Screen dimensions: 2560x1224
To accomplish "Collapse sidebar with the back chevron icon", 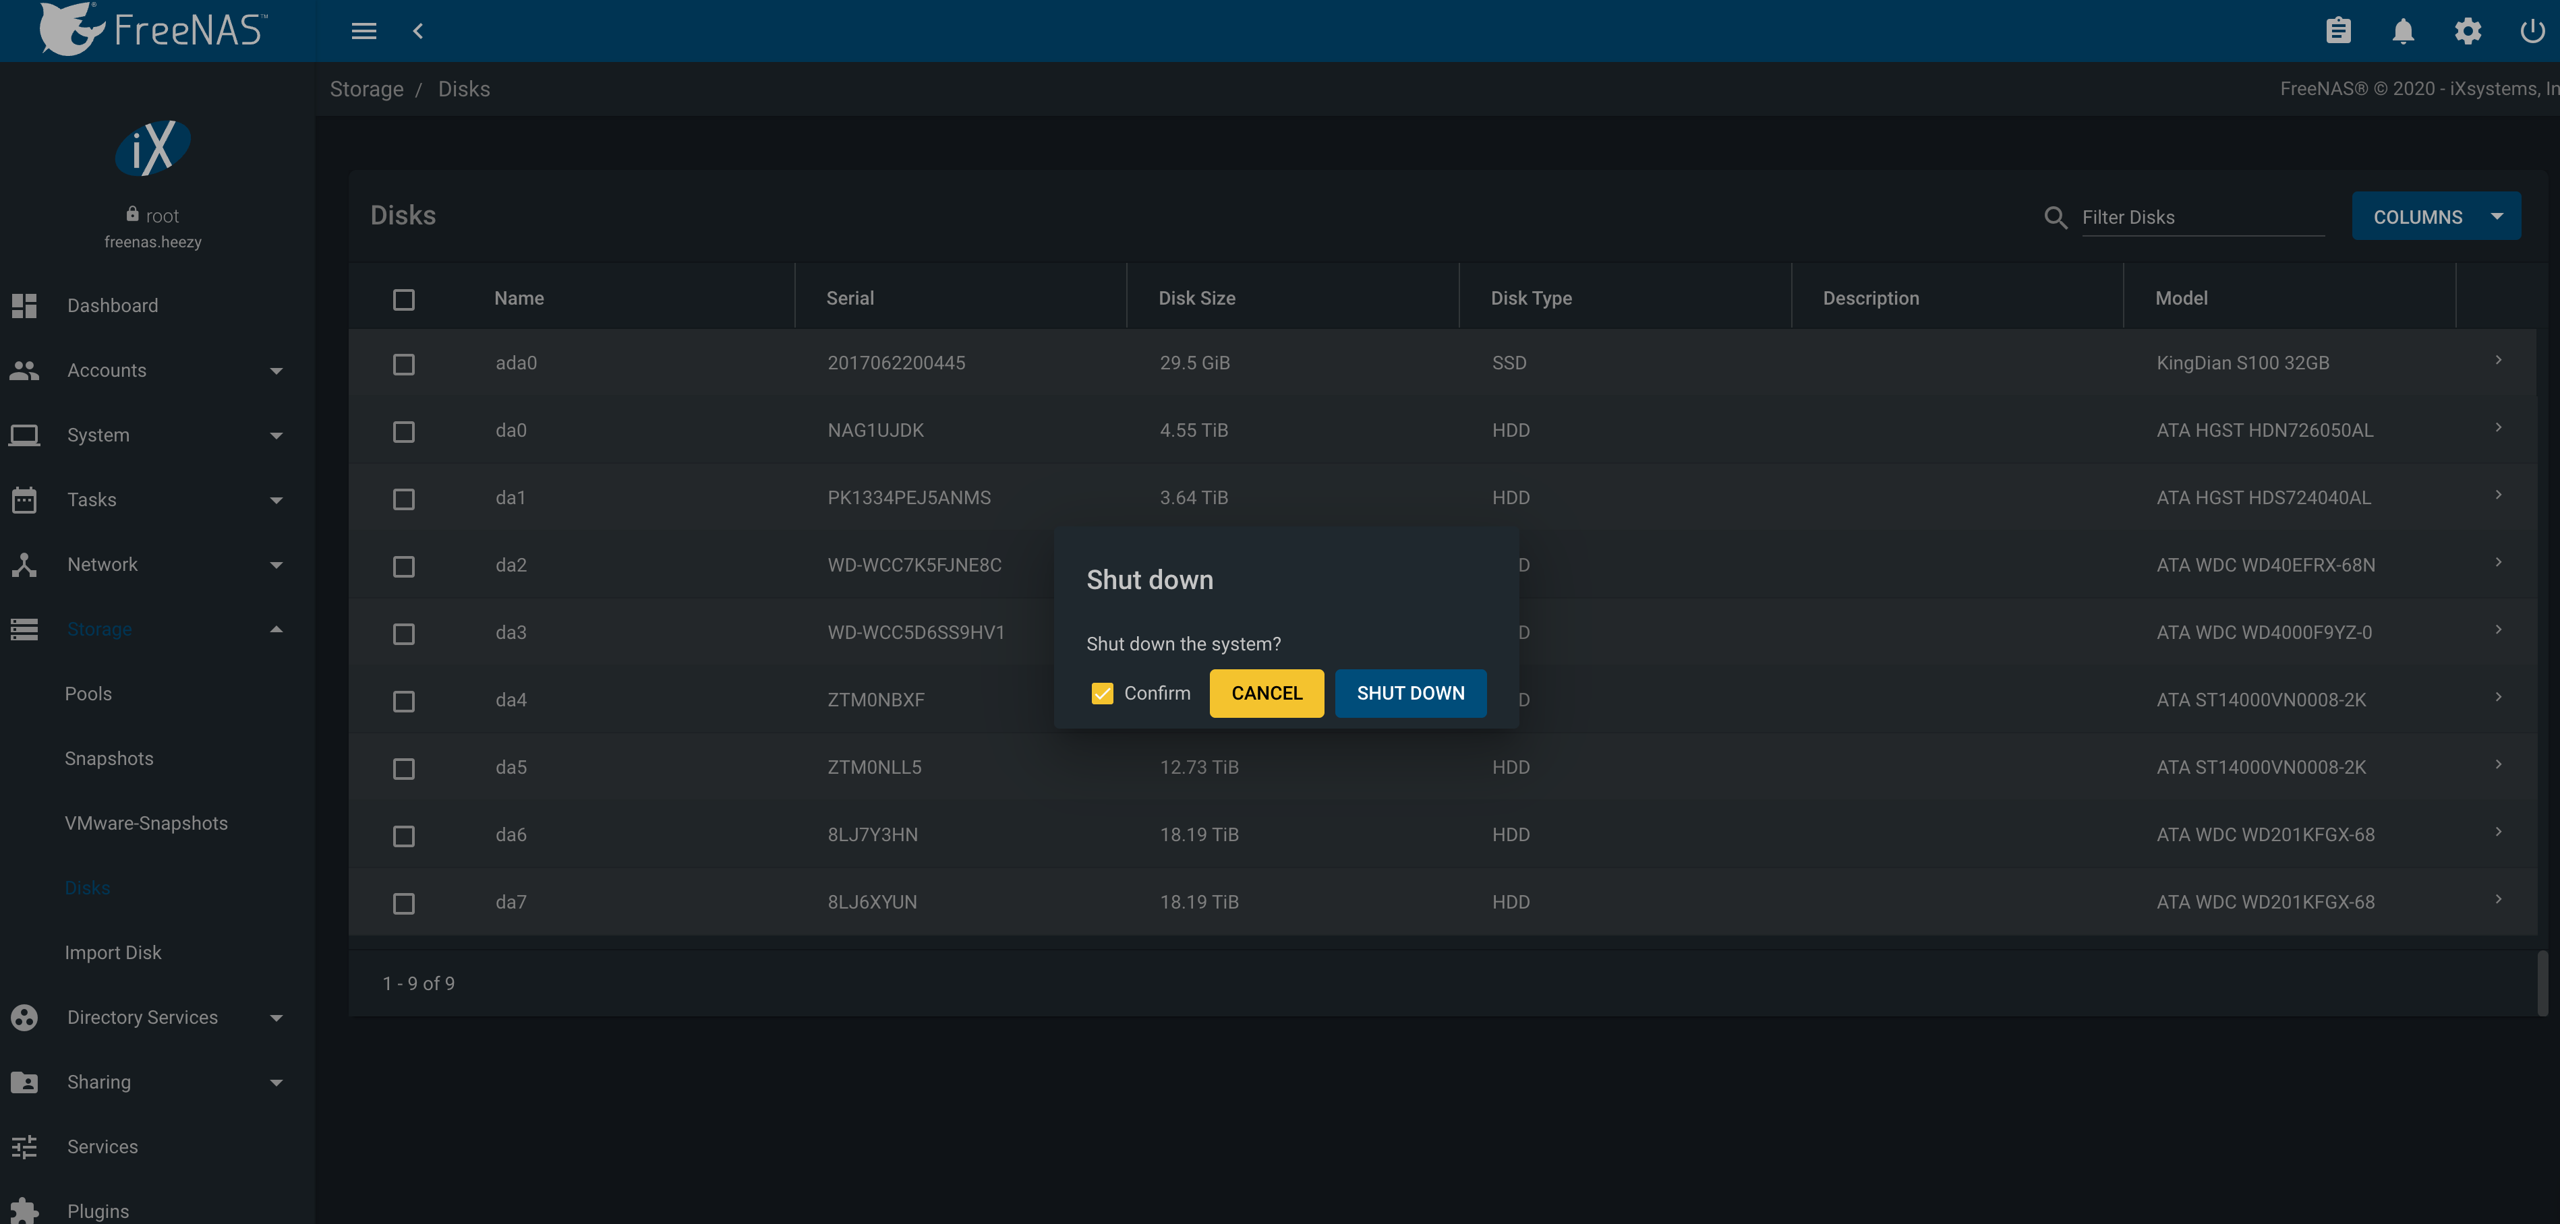I will [x=418, y=32].
